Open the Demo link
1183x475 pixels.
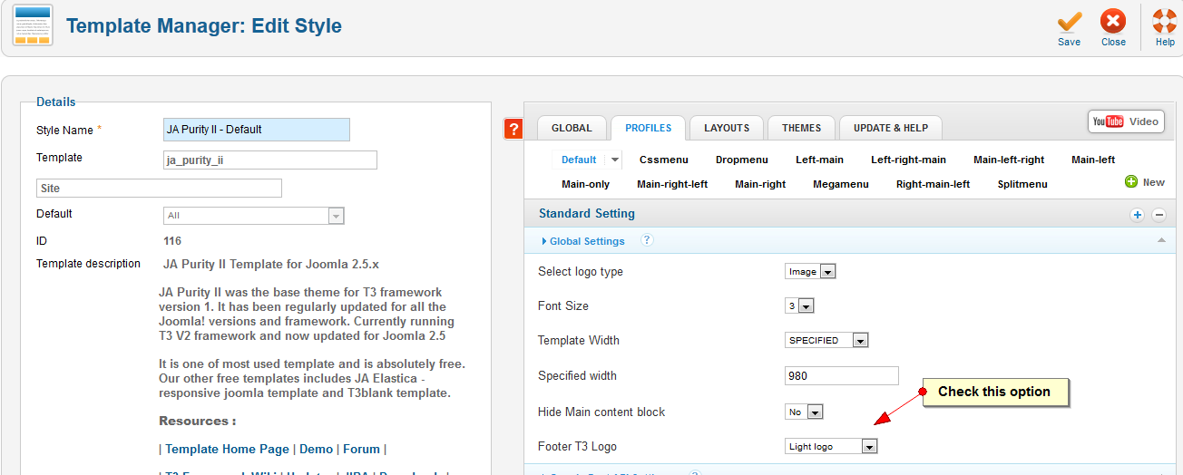(317, 449)
